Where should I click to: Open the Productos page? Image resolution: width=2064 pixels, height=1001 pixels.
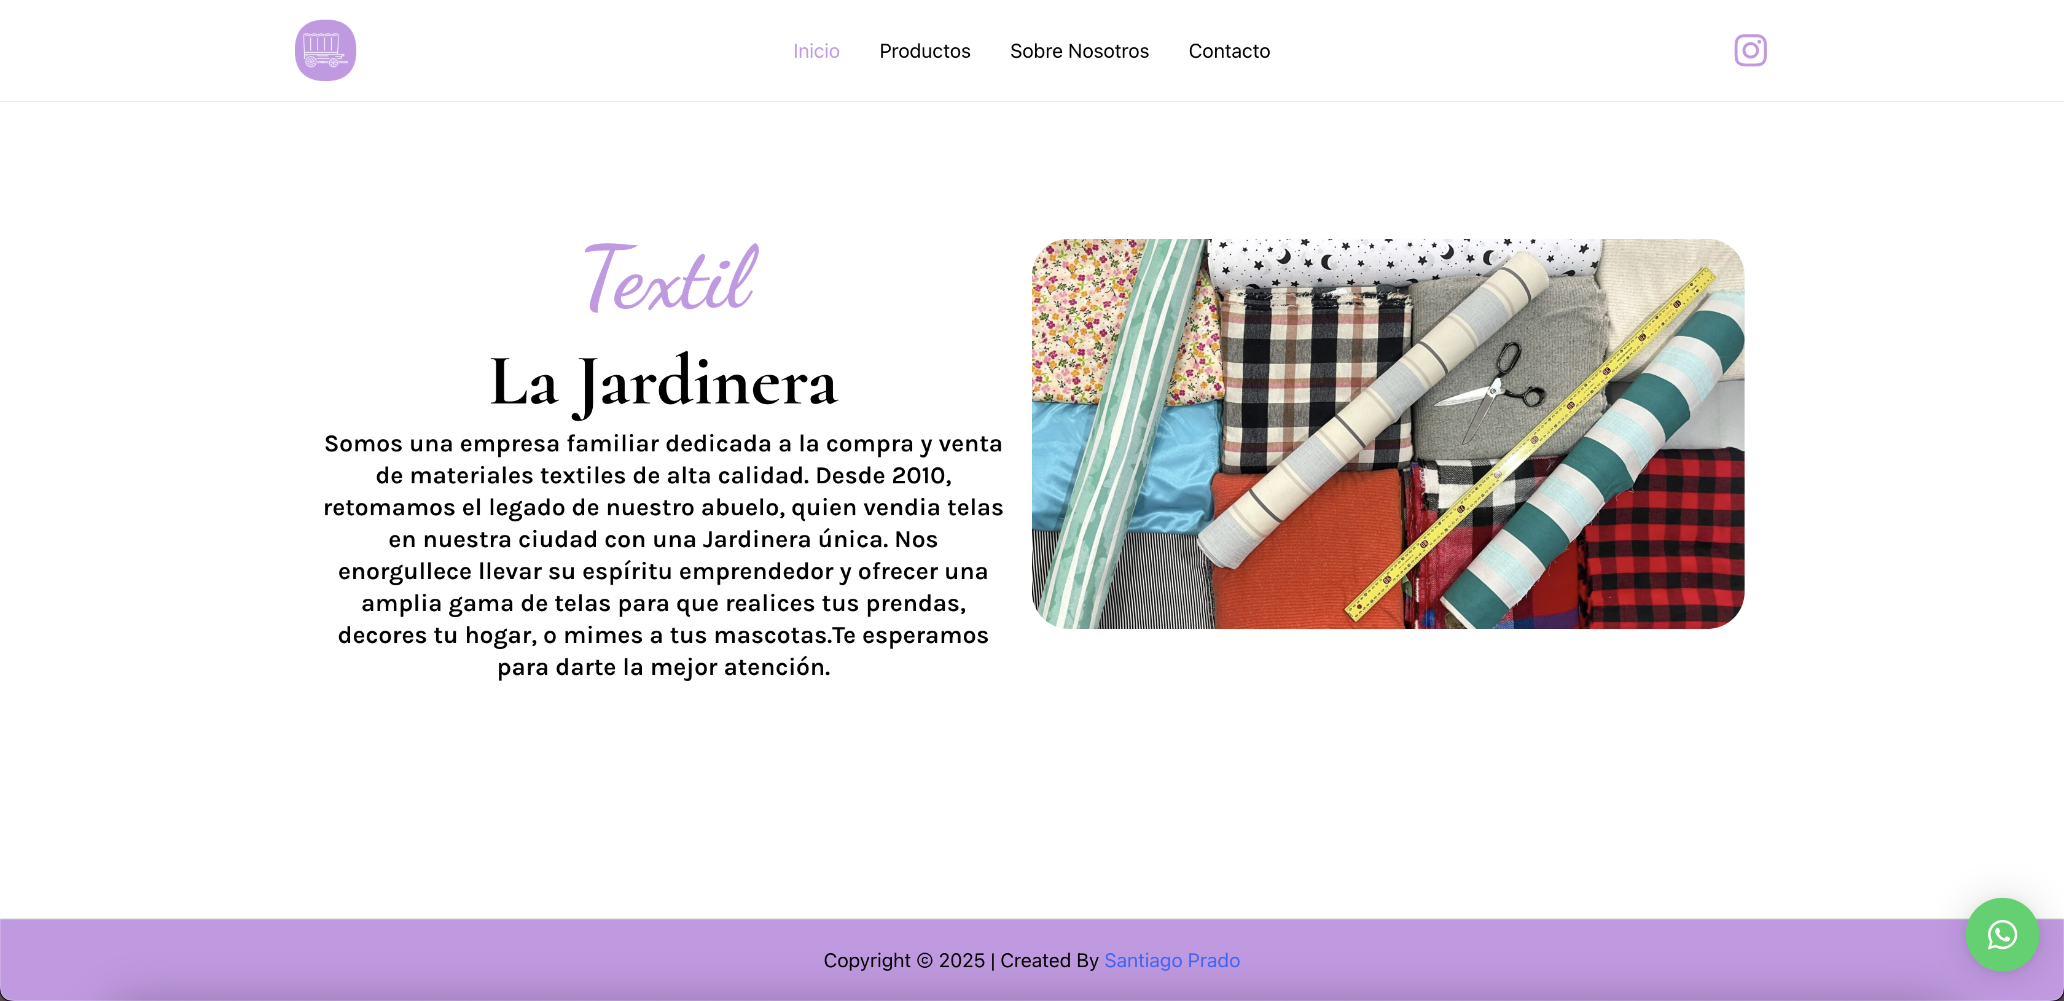pos(925,50)
